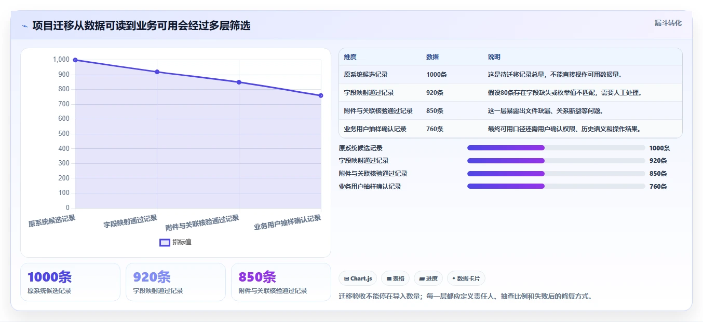Screen dimensions: 703x322
Task: Click the Chart.js tag
Action: coord(358,278)
